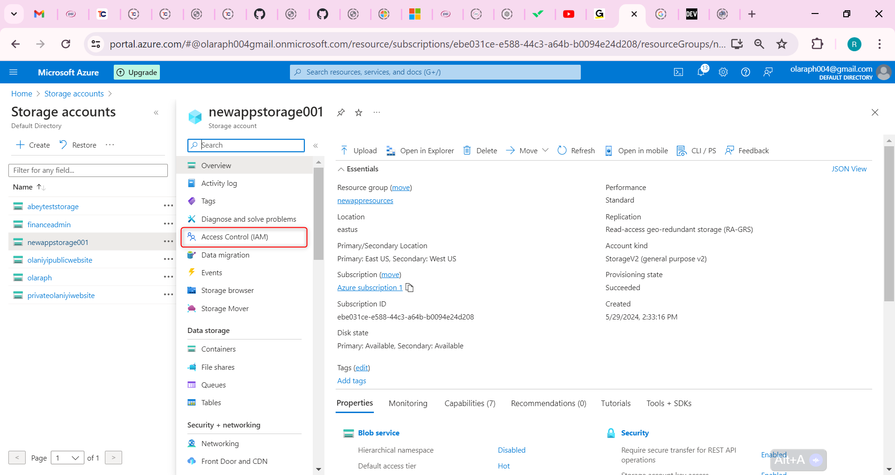
Task: Collapse the resource menu sidebar
Action: click(316, 146)
